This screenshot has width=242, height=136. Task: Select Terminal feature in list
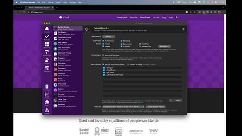coord(68,95)
